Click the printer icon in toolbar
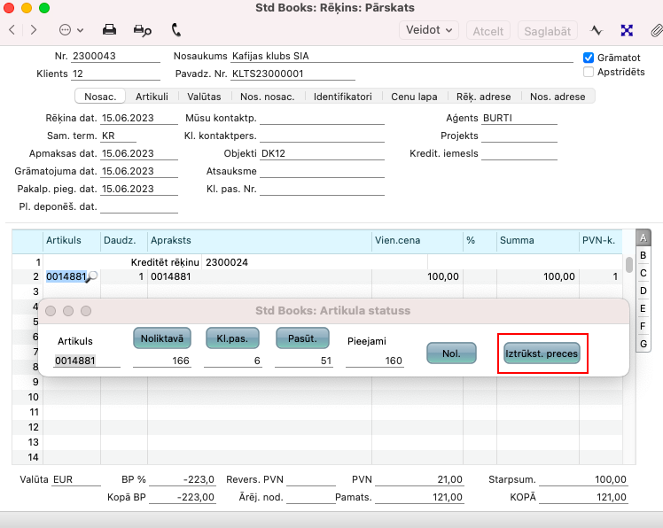 coord(110,29)
